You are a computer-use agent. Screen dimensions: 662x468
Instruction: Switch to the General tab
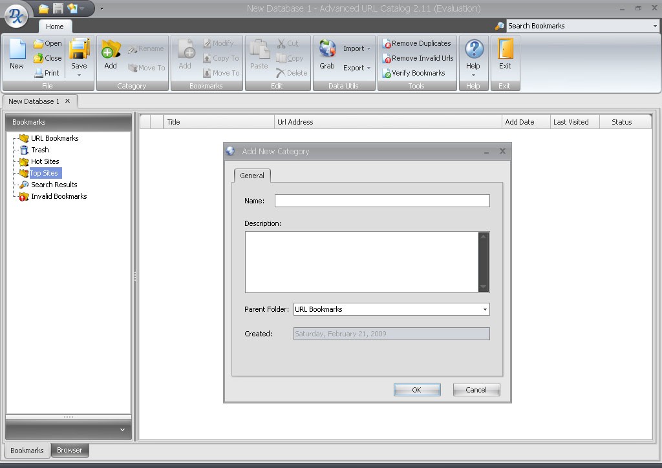[x=251, y=175]
